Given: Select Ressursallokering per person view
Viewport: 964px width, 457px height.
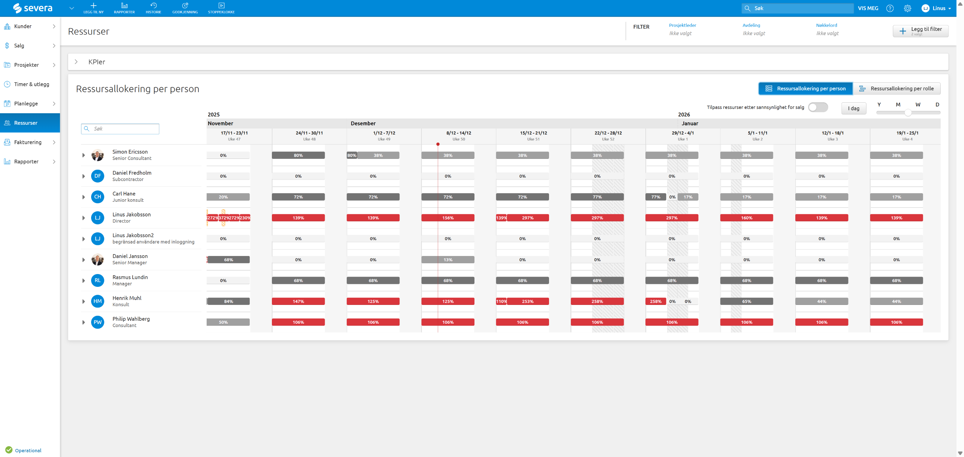Looking at the screenshot, I should (805, 89).
